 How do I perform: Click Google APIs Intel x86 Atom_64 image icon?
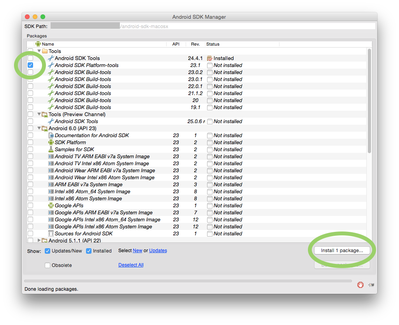(51, 219)
